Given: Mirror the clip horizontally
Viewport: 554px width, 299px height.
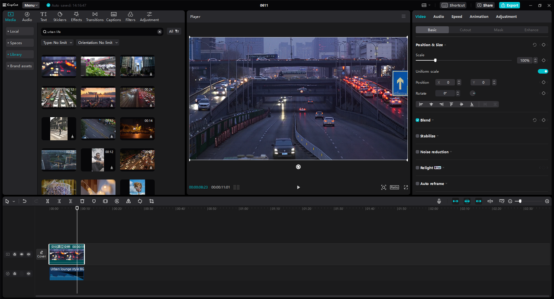Looking at the screenshot, I should point(129,201).
